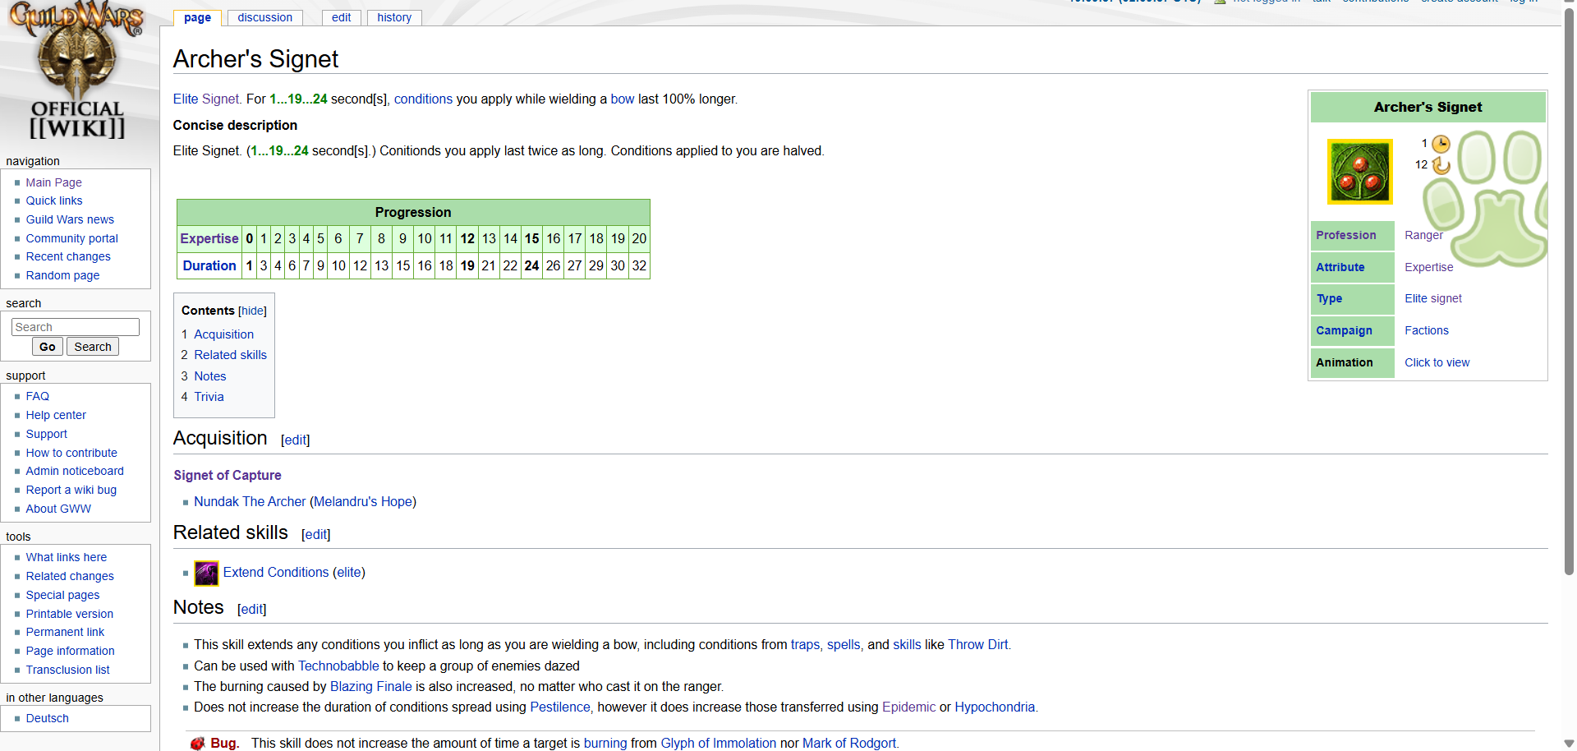Image resolution: width=1577 pixels, height=751 pixels.
Task: Click the Search button
Action: (x=93, y=347)
